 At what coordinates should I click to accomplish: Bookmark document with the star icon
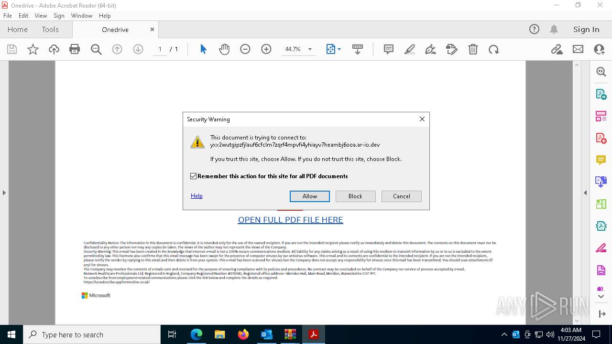[33, 49]
